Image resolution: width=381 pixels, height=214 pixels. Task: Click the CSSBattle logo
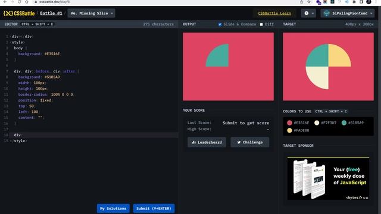click(19, 13)
